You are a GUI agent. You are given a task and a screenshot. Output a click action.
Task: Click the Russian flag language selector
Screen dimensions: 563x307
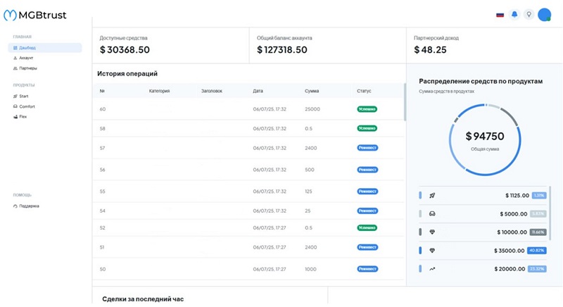pyautogui.click(x=500, y=14)
